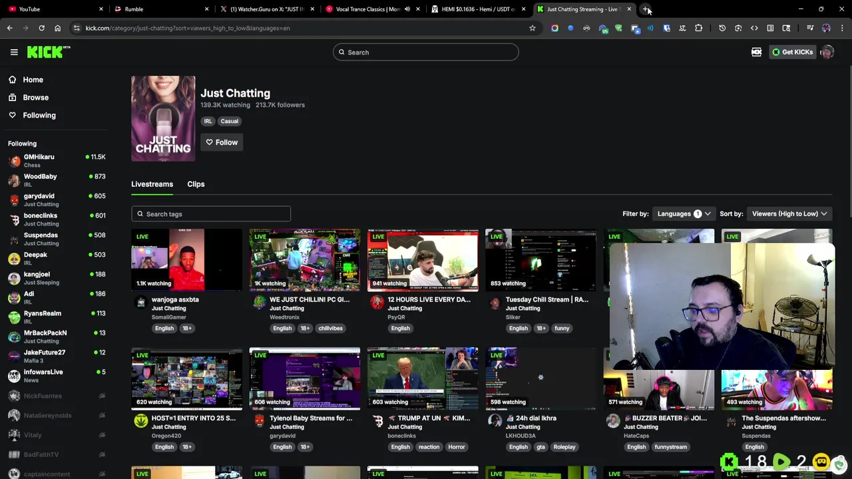Screen dimensions: 852x479
Task: Click the browser home button
Action: tap(57, 28)
